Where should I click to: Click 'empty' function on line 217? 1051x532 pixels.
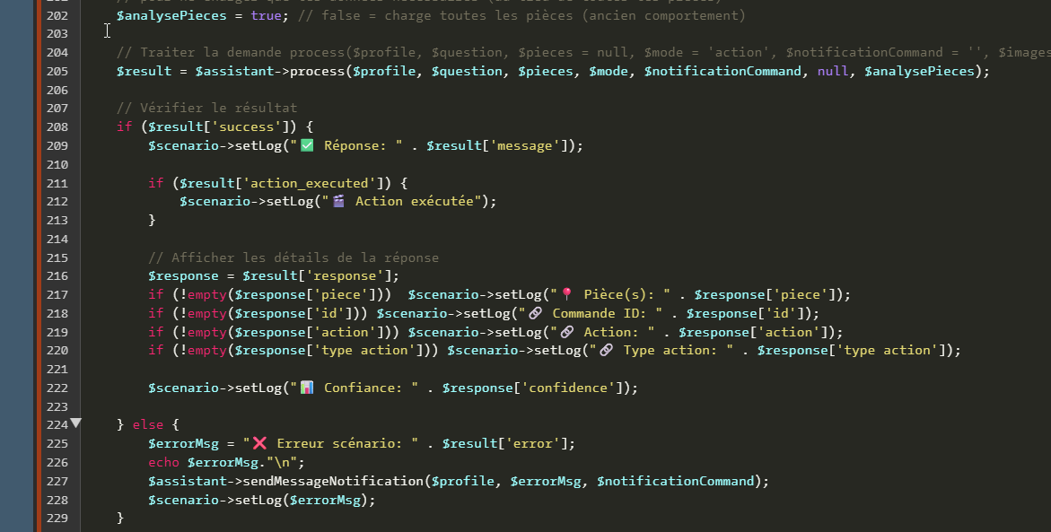pos(207,295)
